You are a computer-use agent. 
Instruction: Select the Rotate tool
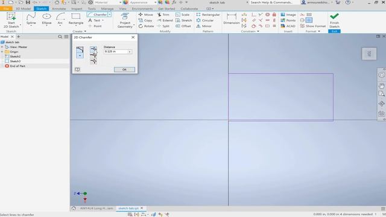pos(146,26)
